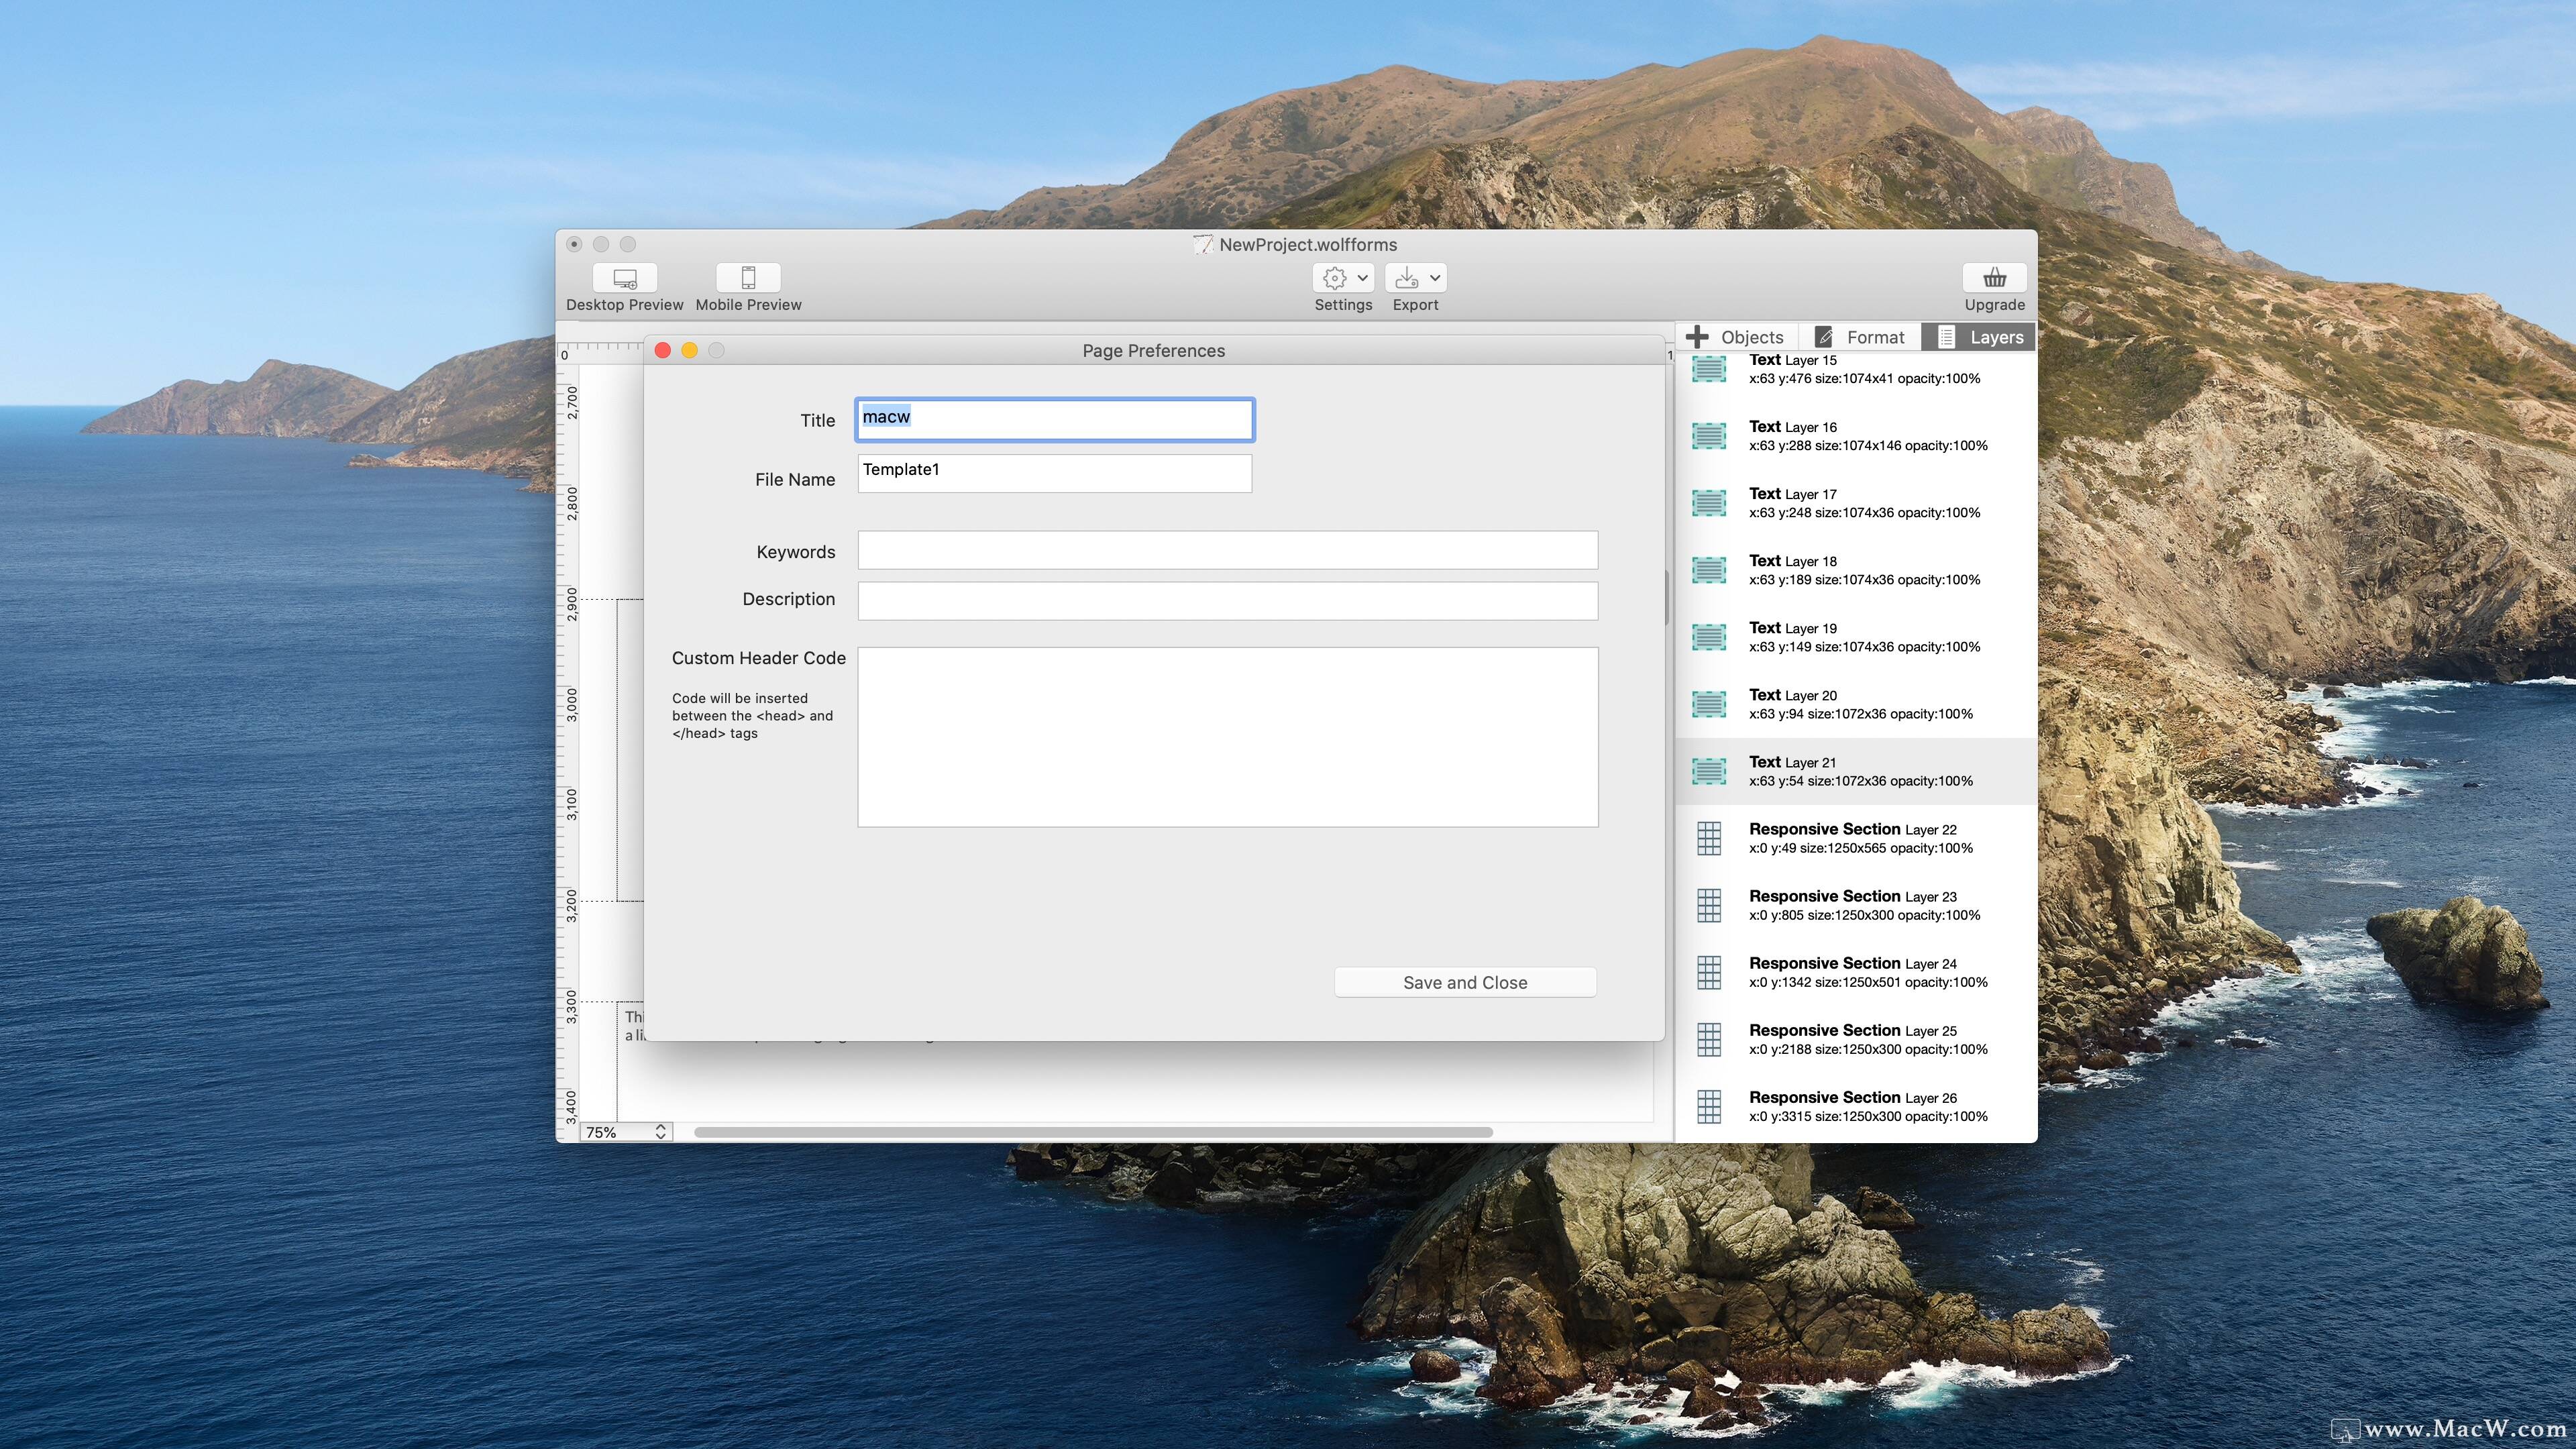Click the horizontal scrollbar of the canvas
This screenshot has height=1449, width=2576.
coord(1093,1132)
